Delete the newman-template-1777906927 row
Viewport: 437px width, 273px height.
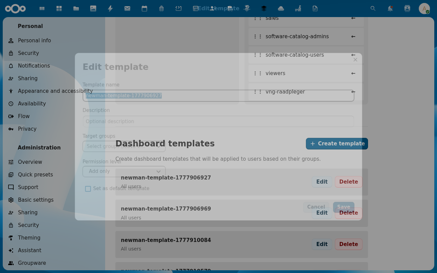349,182
